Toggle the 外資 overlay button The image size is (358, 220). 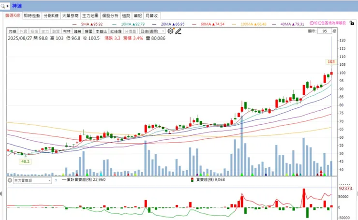[x=23, y=31]
